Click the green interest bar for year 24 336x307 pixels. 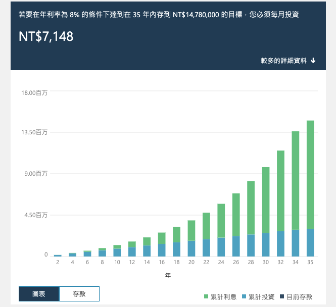(221, 221)
